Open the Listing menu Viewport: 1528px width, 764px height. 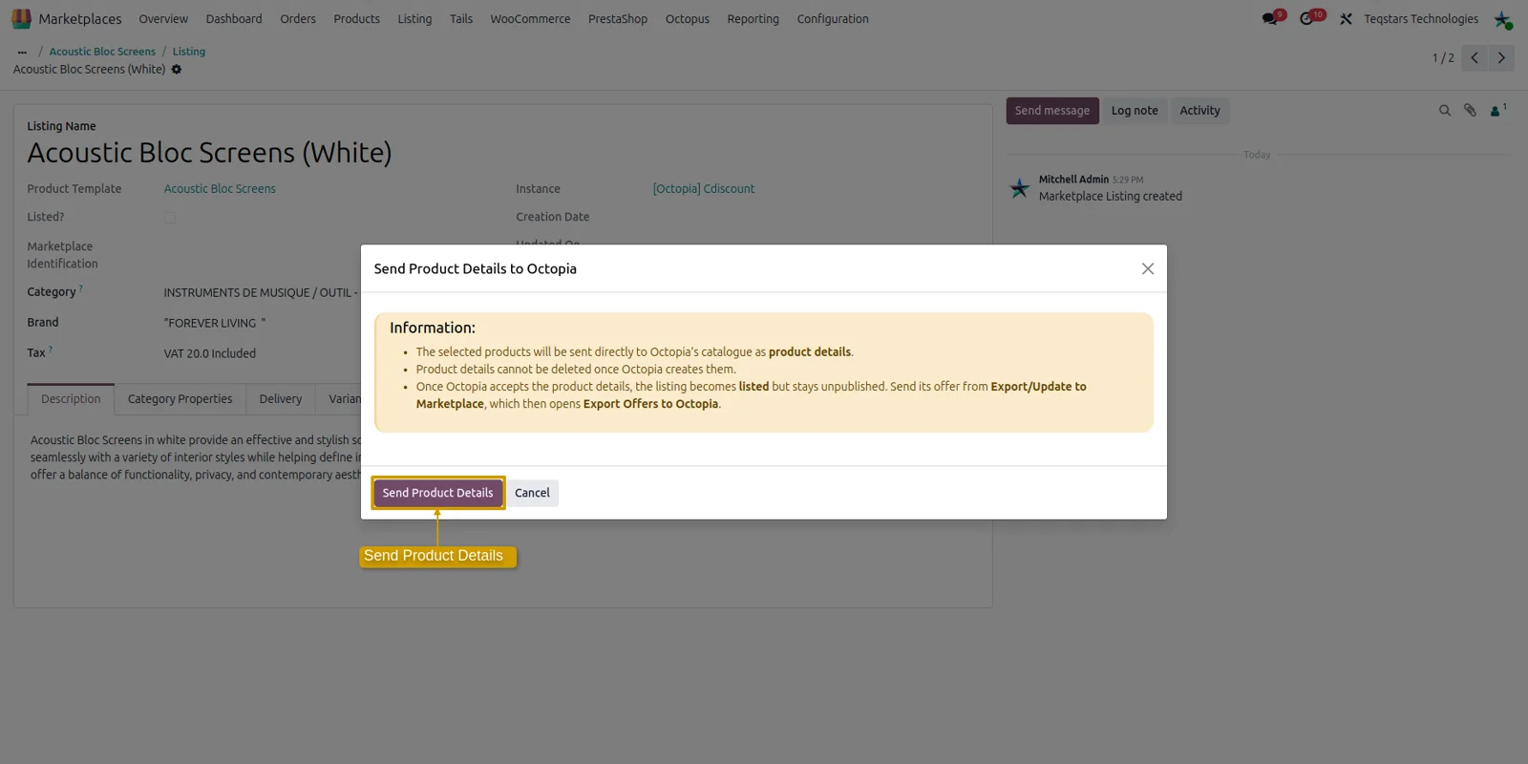point(414,19)
